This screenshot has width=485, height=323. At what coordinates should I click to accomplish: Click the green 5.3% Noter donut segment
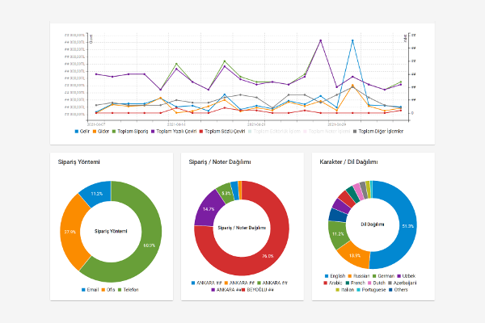[x=226, y=193]
